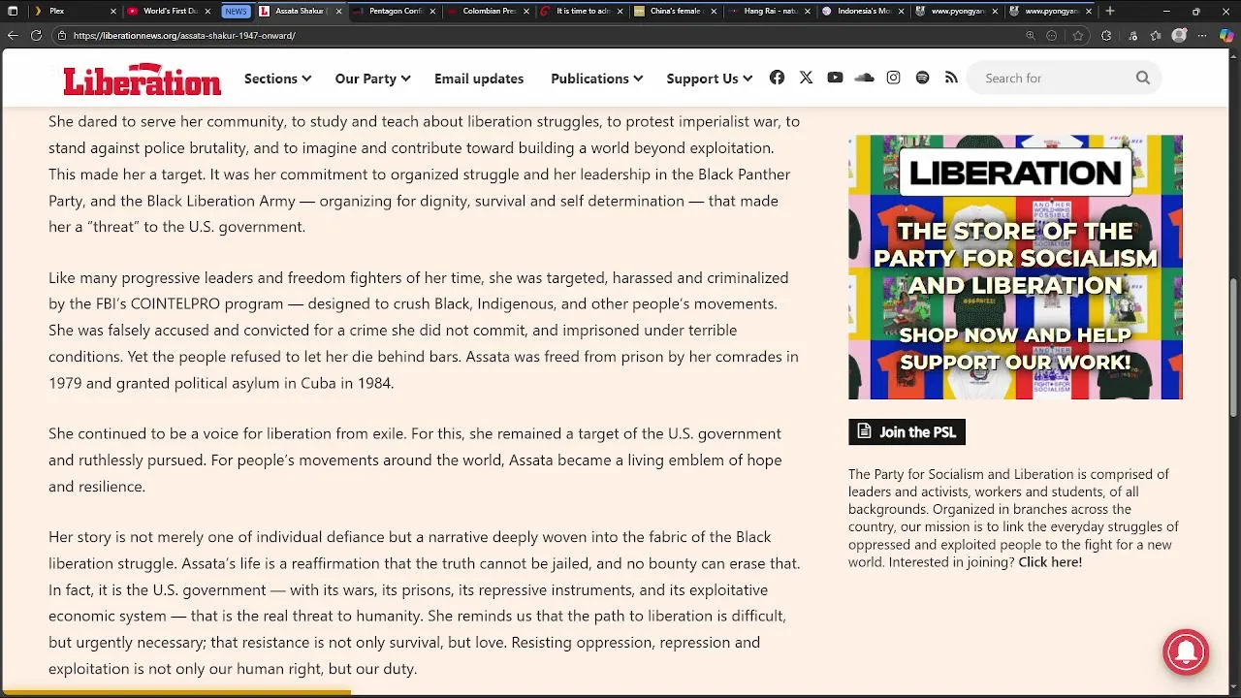Close the Pentagon Conf tab

click(433, 12)
